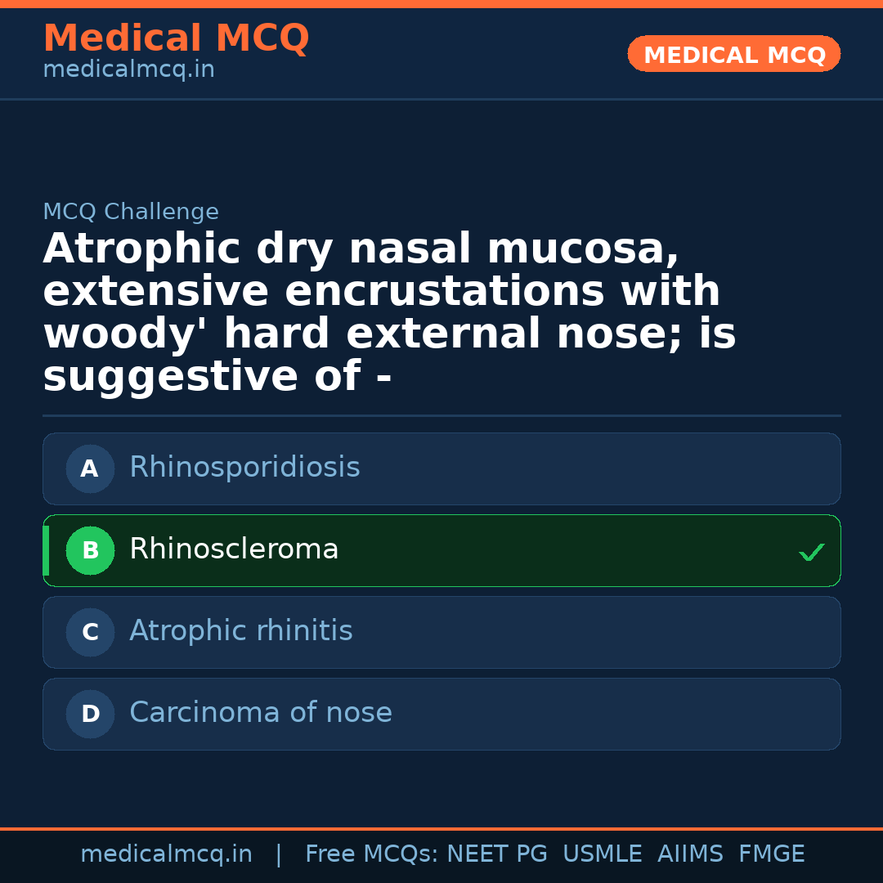Click the Medical MCQ orange title

click(x=176, y=38)
